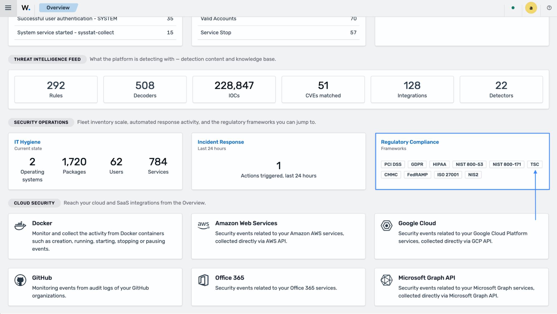Open the hamburger navigation menu
Image resolution: width=557 pixels, height=314 pixels.
click(8, 8)
